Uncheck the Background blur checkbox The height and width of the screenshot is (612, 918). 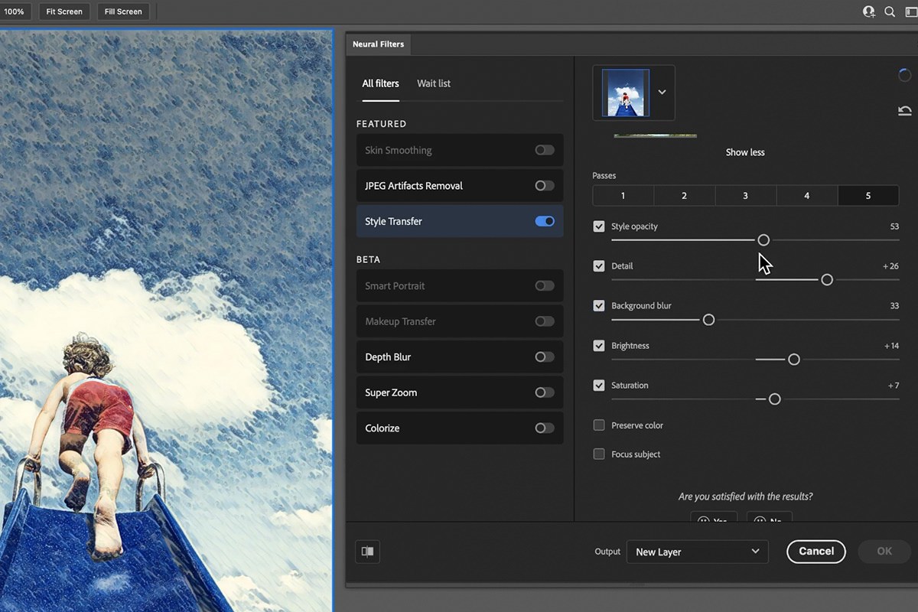[599, 306]
